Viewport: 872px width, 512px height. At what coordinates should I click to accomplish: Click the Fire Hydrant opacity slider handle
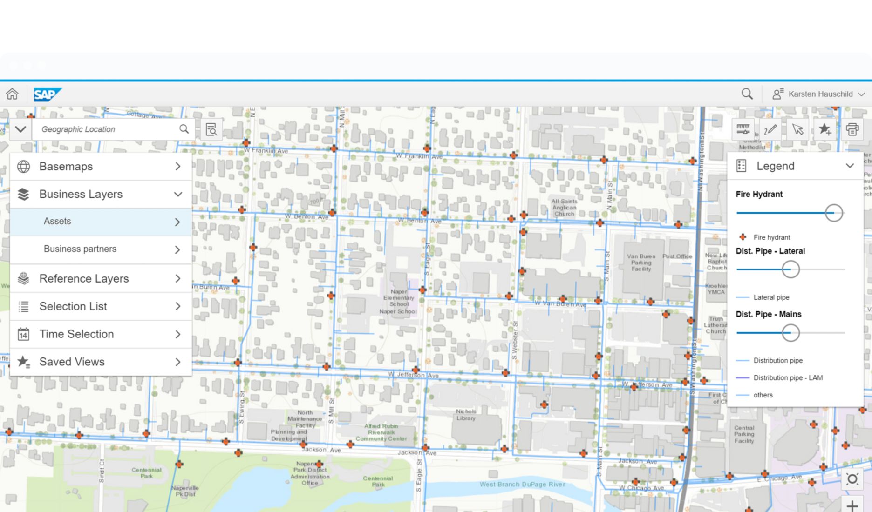click(833, 213)
